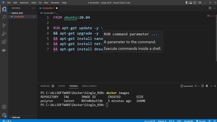Open the Search view in activity bar

4,17
